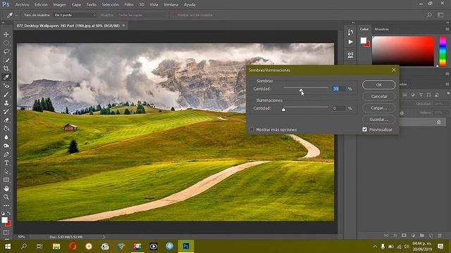The width and height of the screenshot is (451, 253).
Task: Select the Elliptical Marquee tool
Action: pos(6,43)
